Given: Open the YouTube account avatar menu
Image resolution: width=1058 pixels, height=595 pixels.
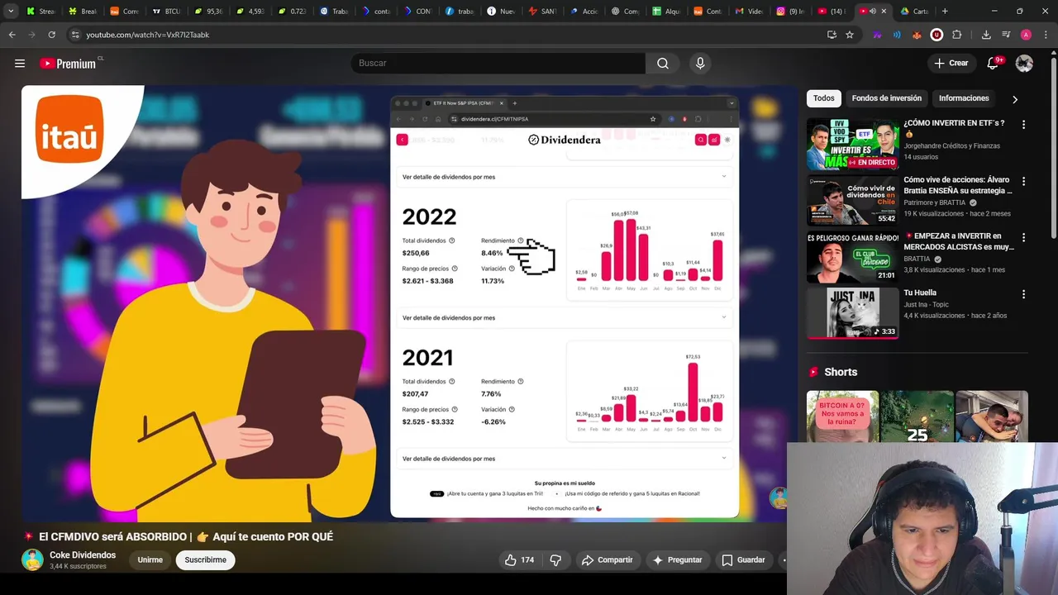Looking at the screenshot, I should pyautogui.click(x=1024, y=63).
